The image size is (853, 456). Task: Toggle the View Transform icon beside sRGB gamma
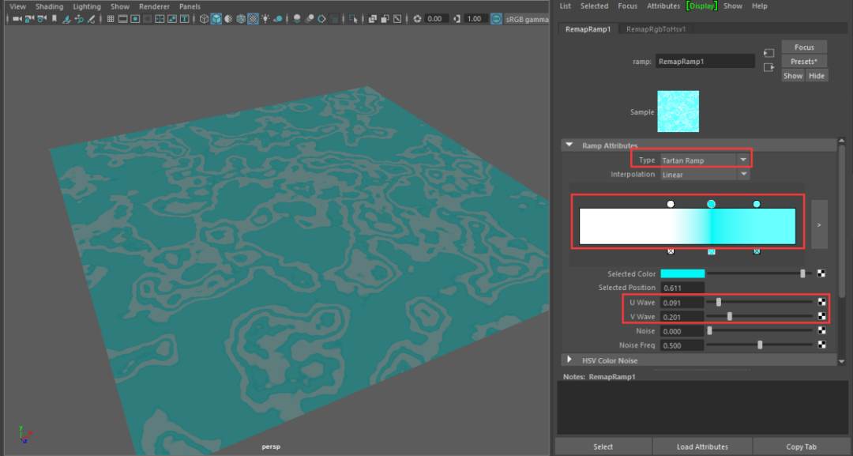click(495, 19)
